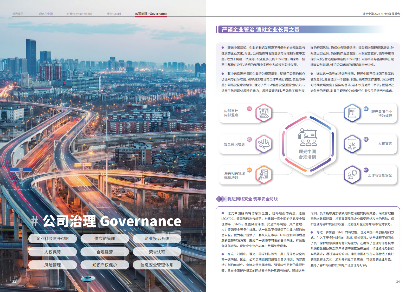Select the 企业投诉系统 pill button
This screenshot has height=292, width=412.
157,239
